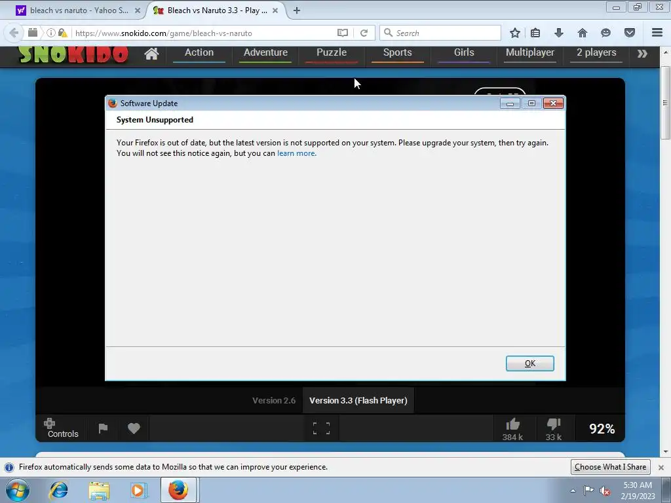Click the muted volume tray icon
The width and height of the screenshot is (671, 503).
(x=605, y=490)
